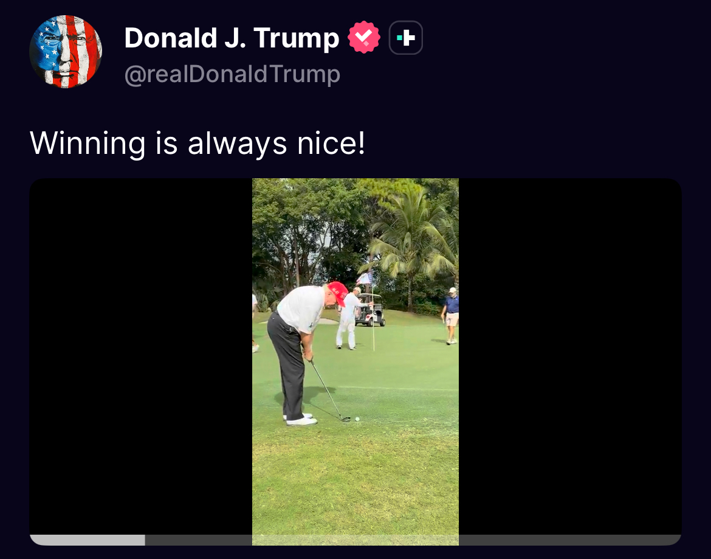Seek ahead on the unplayed dark progress bar

tap(413, 540)
